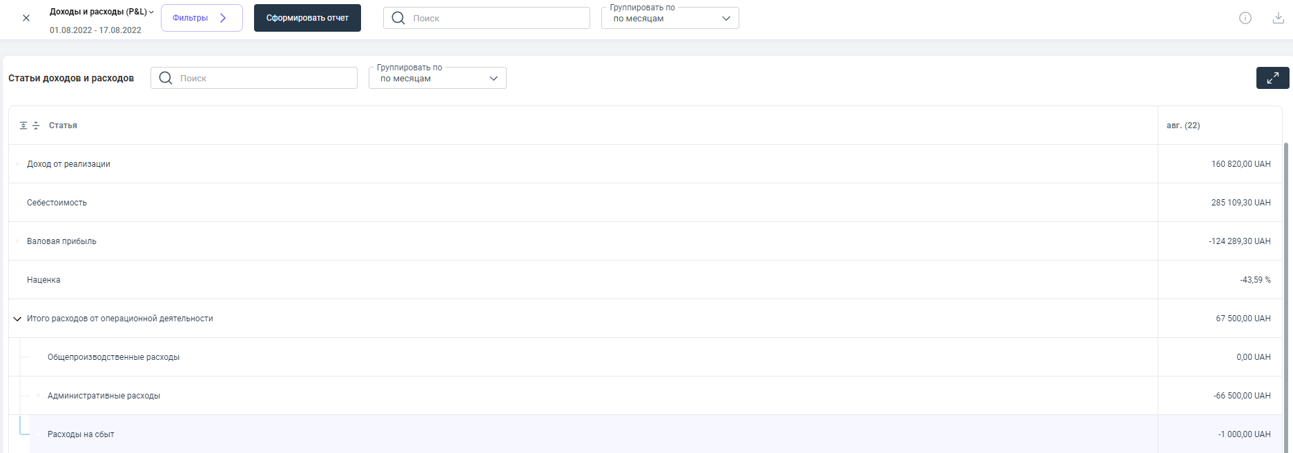Click the info icon in the top bar
This screenshot has width=1293, height=453.
click(x=1245, y=18)
